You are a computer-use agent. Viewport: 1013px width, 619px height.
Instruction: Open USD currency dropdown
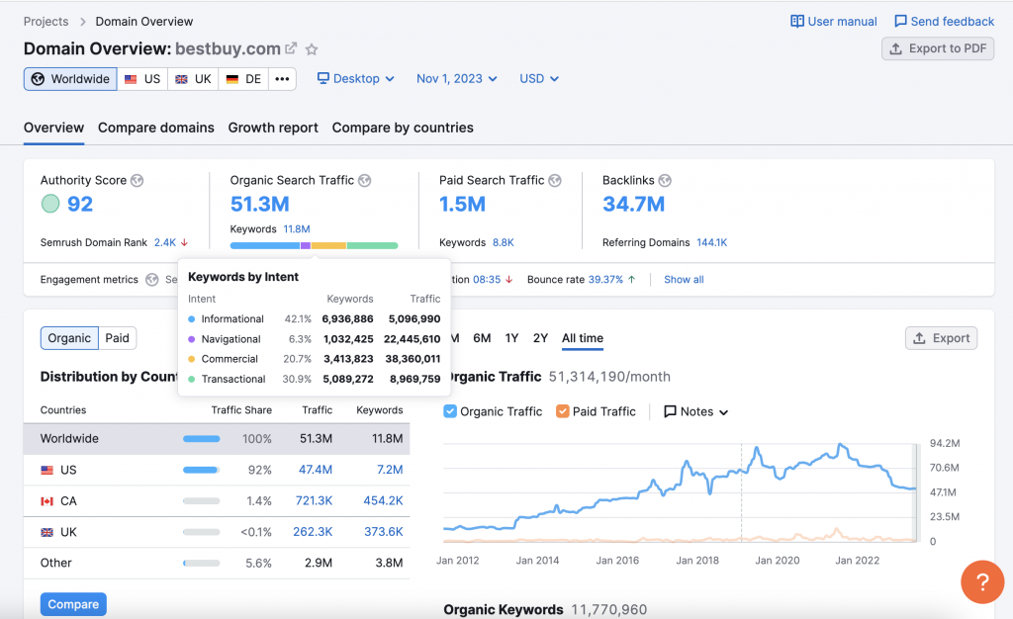(x=539, y=79)
